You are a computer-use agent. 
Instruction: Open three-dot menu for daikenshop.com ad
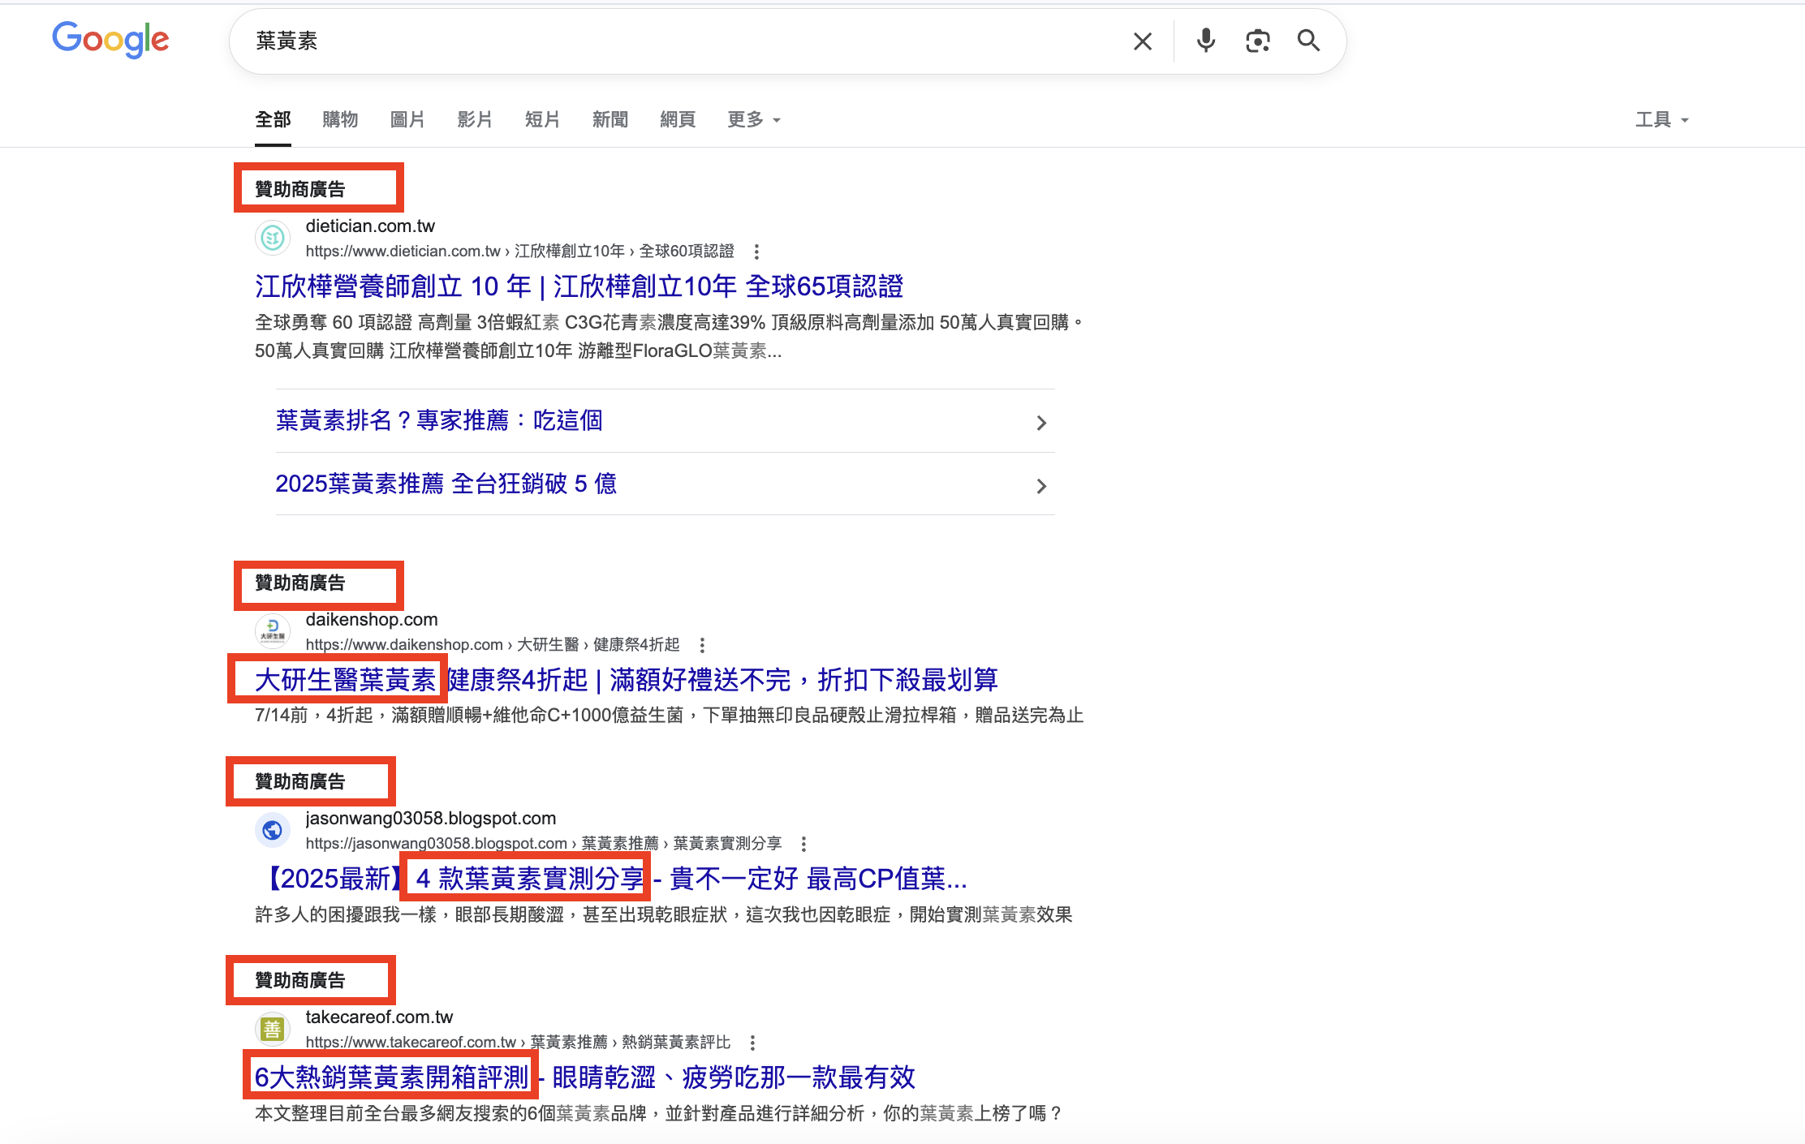702,645
